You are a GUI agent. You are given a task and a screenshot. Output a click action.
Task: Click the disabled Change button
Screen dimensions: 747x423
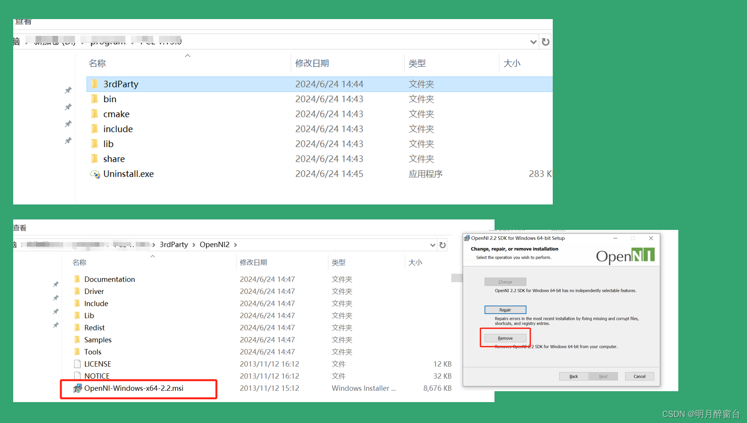click(x=505, y=282)
